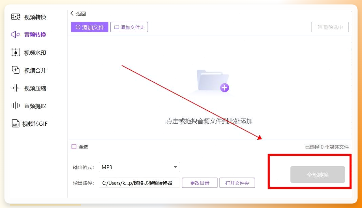Switch to the 音频提取 section
The width and height of the screenshot is (362, 208).
[x=35, y=106]
